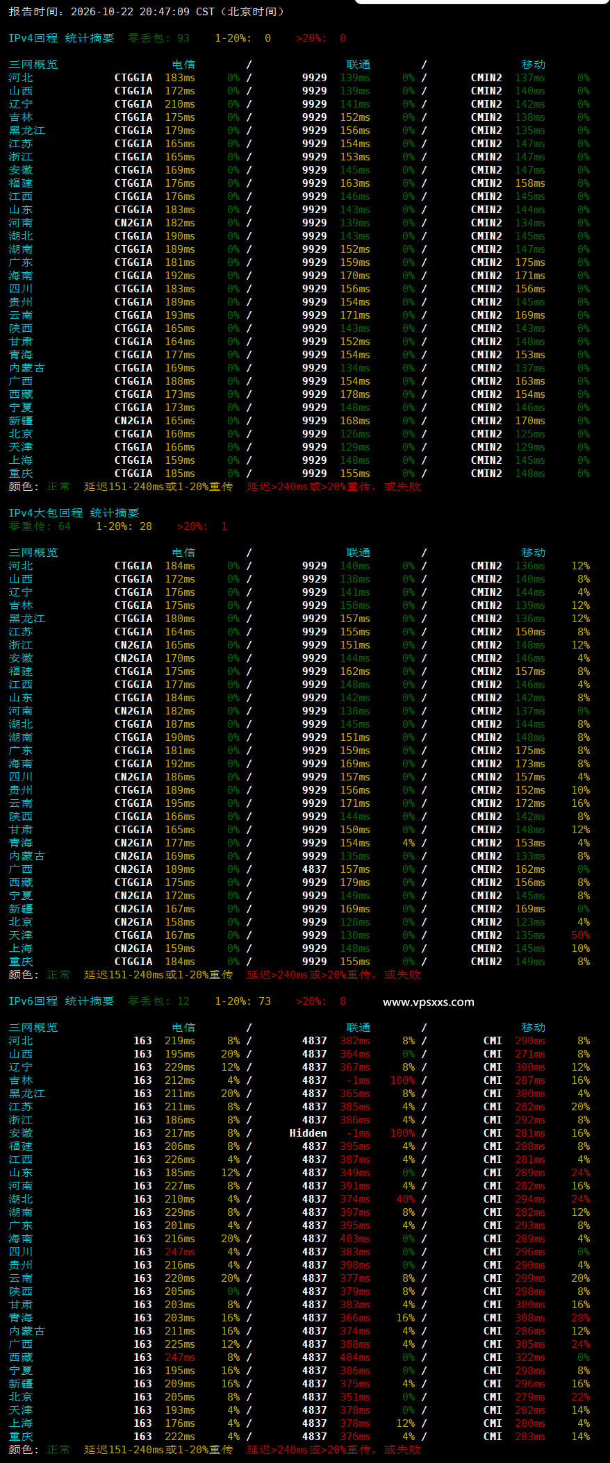Click the IPv6回程 统计摘要 heading
The width and height of the screenshot is (610, 1463).
(x=61, y=1001)
